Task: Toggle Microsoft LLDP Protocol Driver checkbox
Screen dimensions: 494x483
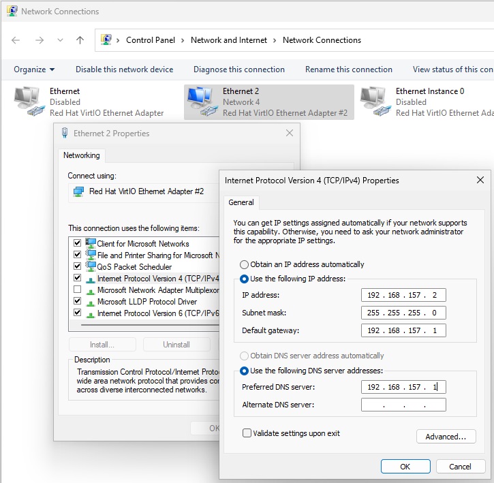Action: [x=77, y=301]
